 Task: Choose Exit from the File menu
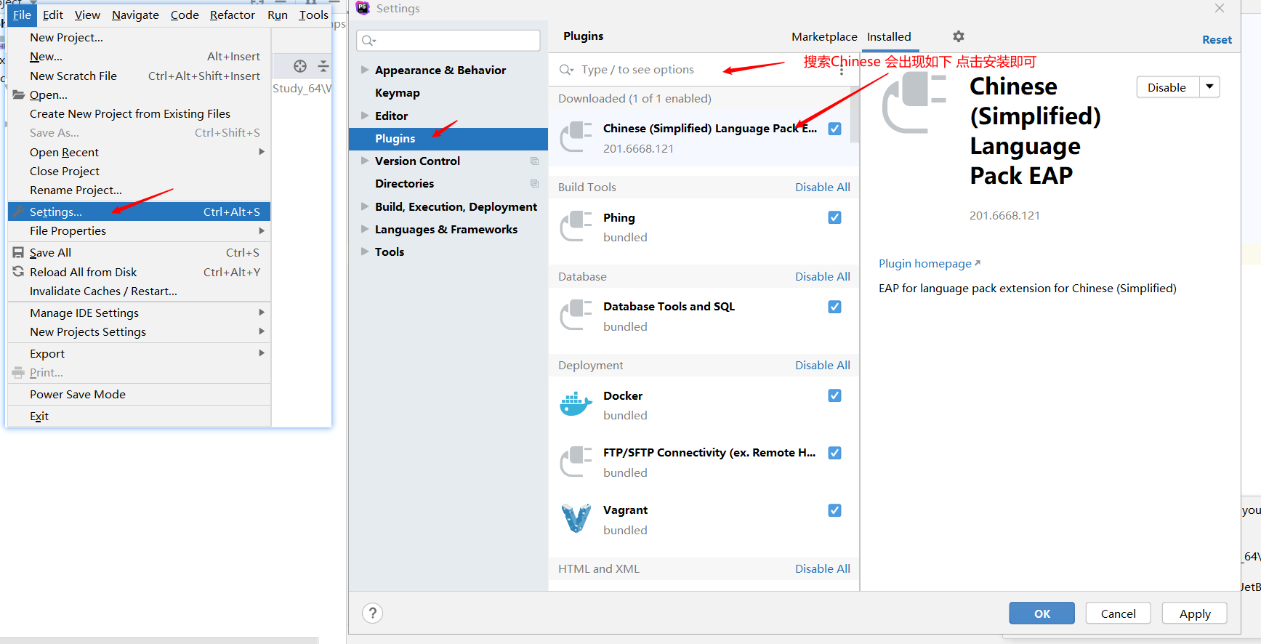(138, 416)
